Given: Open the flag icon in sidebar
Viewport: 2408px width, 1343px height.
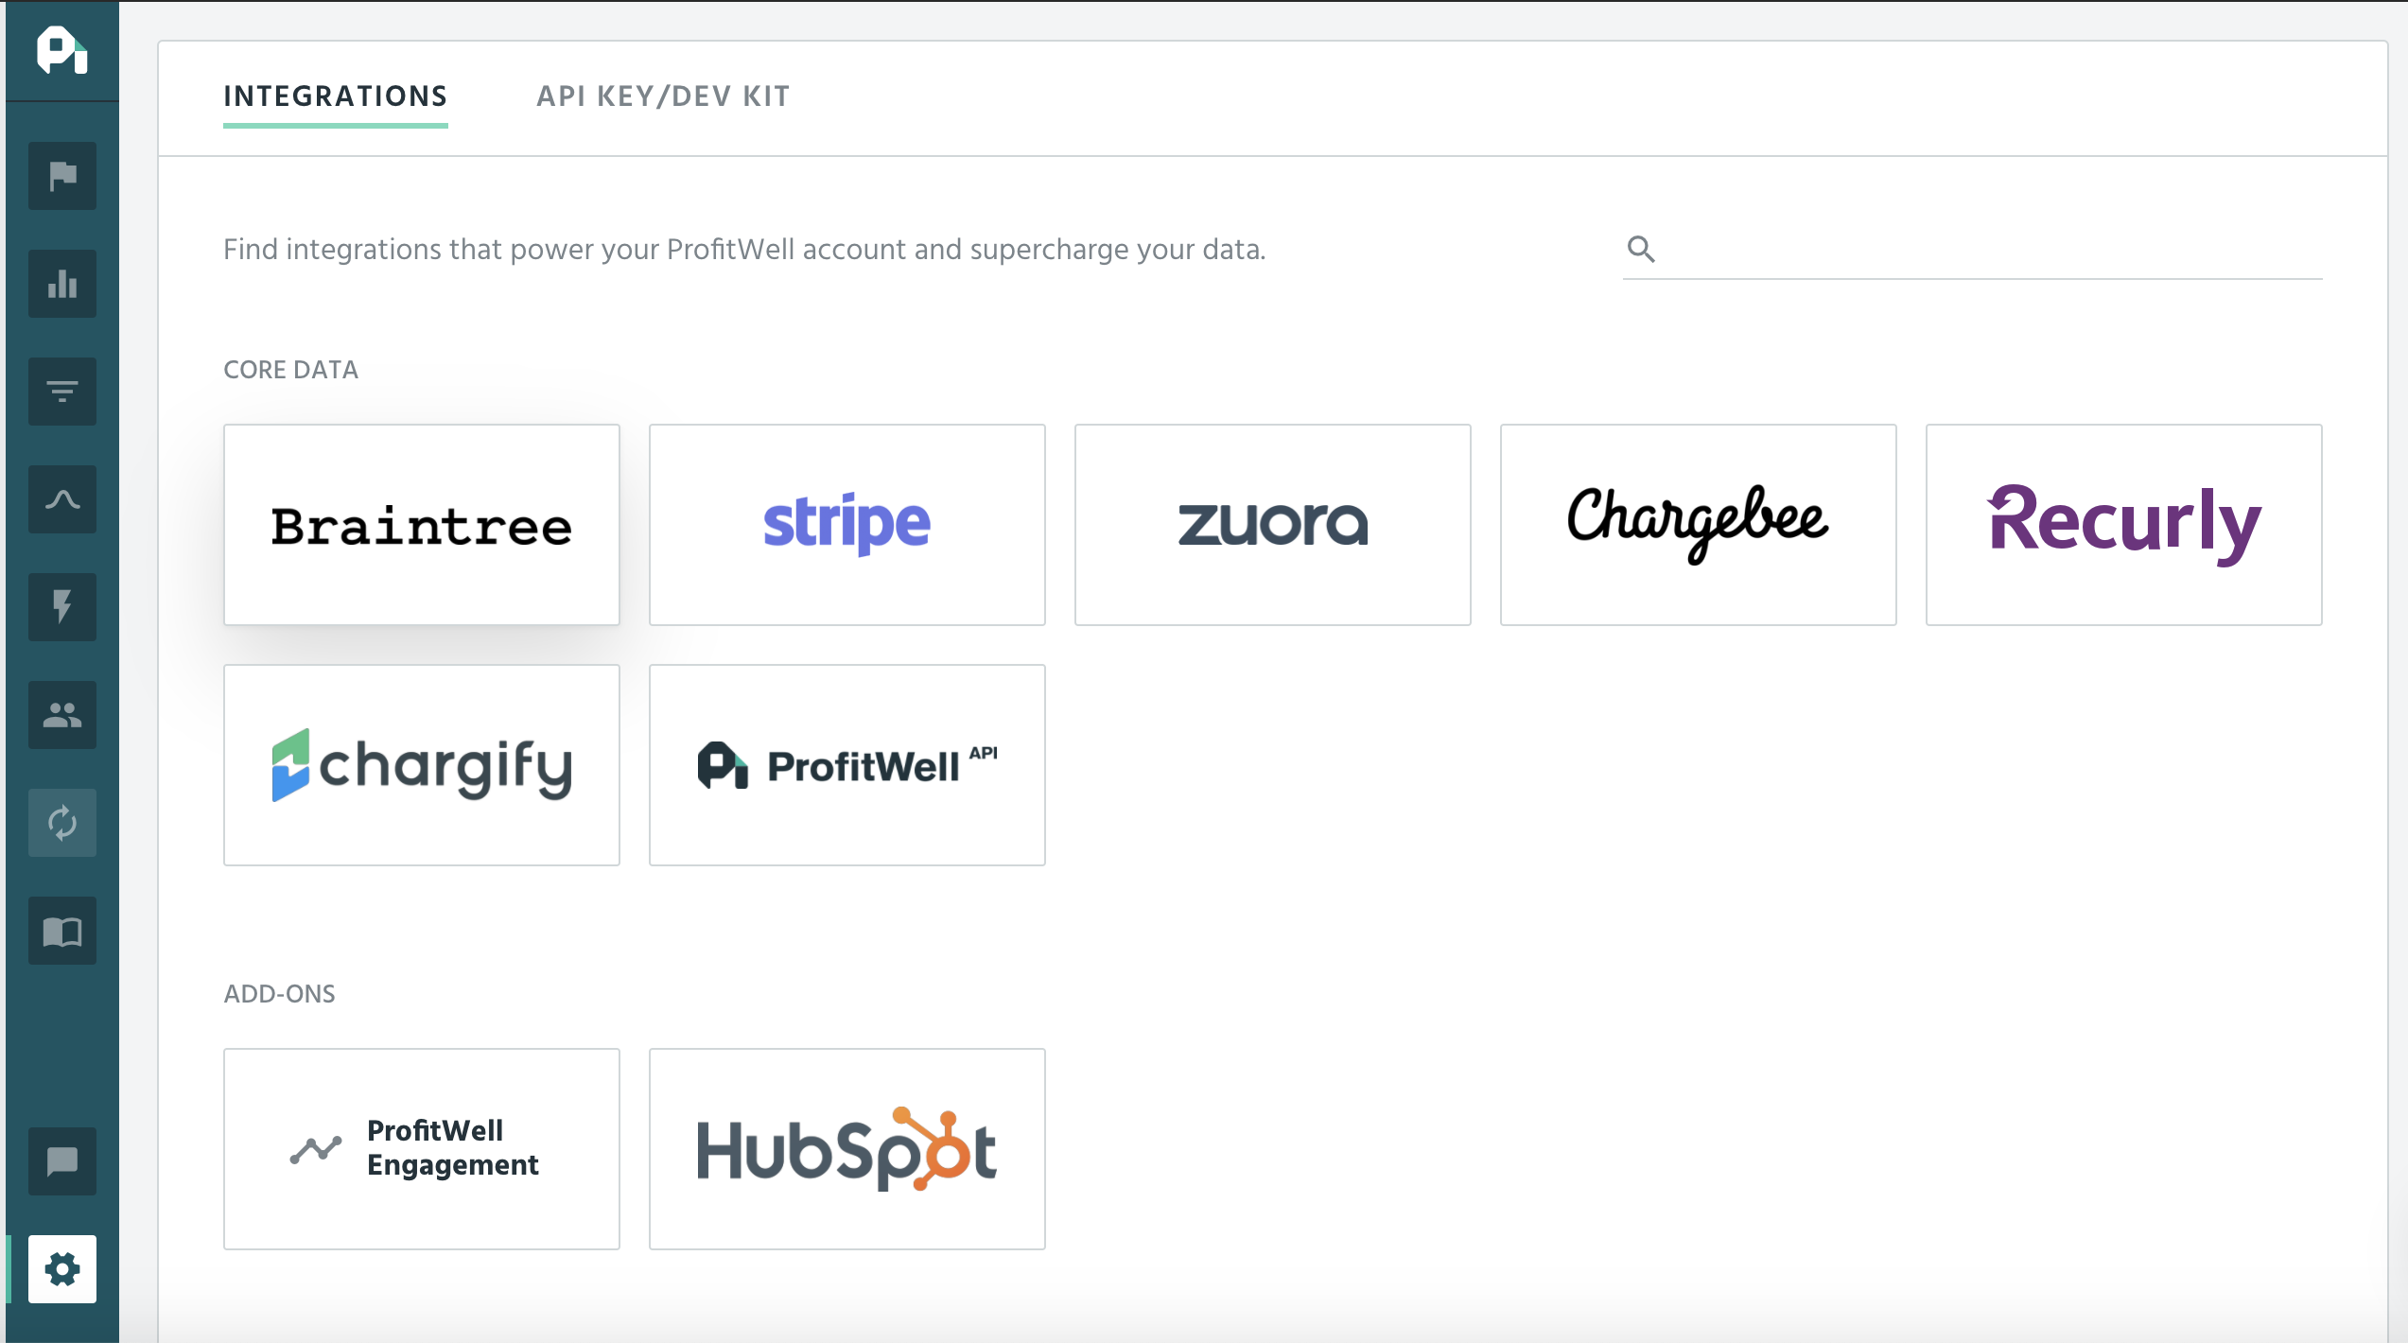Looking at the screenshot, I should tap(62, 176).
